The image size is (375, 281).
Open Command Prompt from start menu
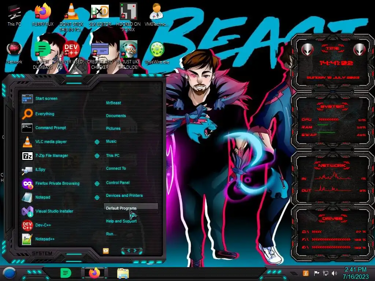click(x=44, y=128)
